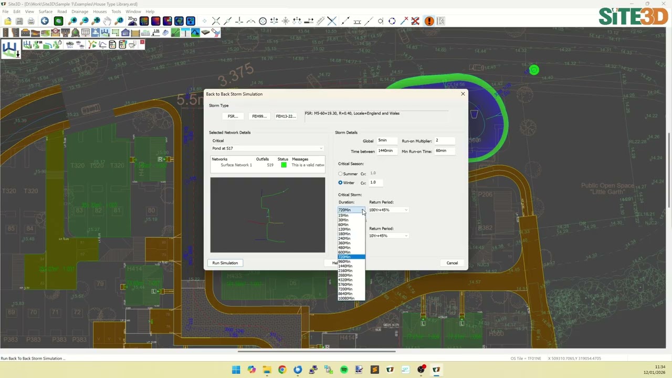The width and height of the screenshot is (672, 378).
Task: Toggle the 2D/3D view icon
Action: click(132, 21)
